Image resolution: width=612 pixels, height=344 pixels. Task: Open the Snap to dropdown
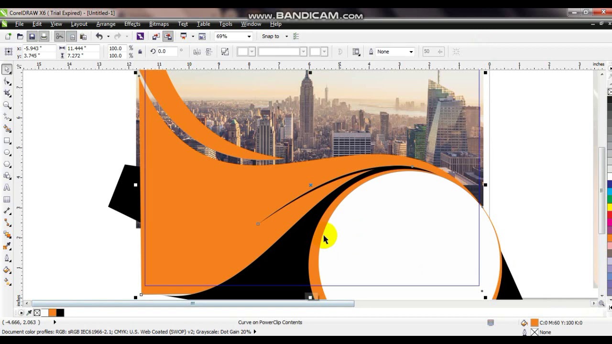[286, 36]
